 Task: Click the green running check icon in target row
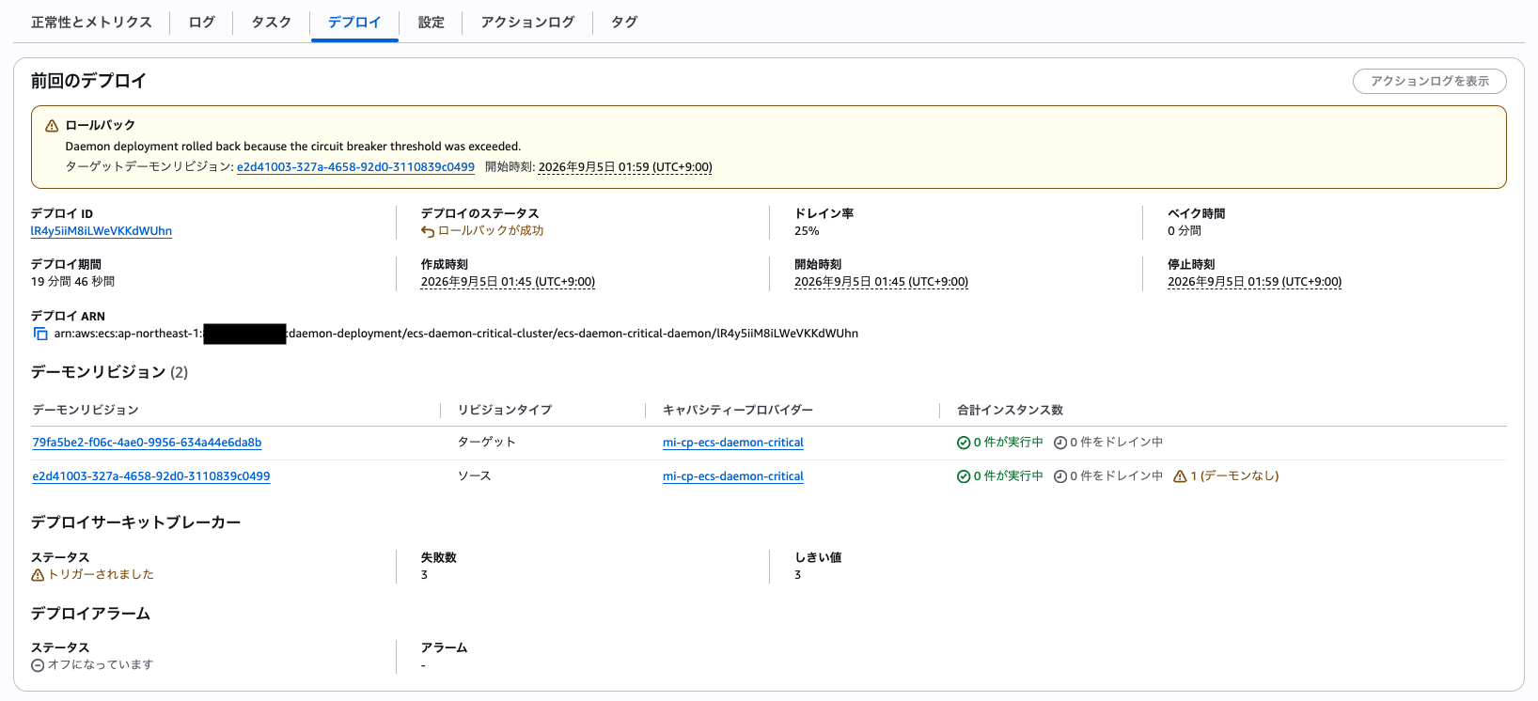click(964, 443)
